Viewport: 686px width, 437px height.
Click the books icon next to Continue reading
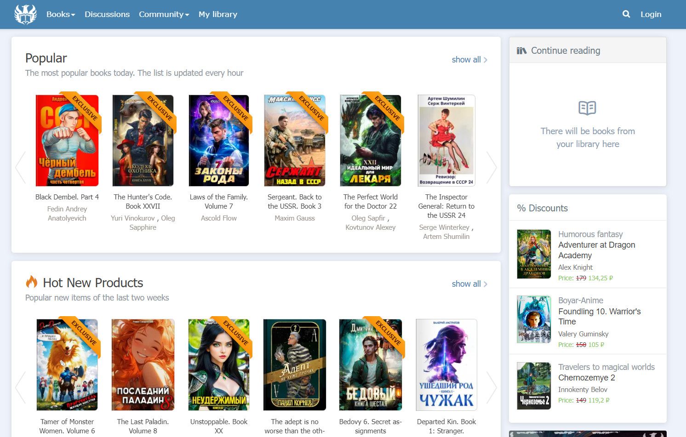[521, 51]
